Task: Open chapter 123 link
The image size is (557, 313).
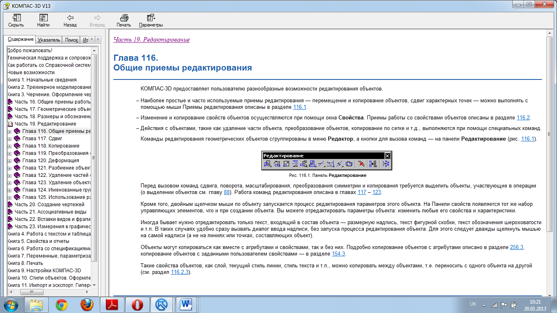Action: [376, 192]
